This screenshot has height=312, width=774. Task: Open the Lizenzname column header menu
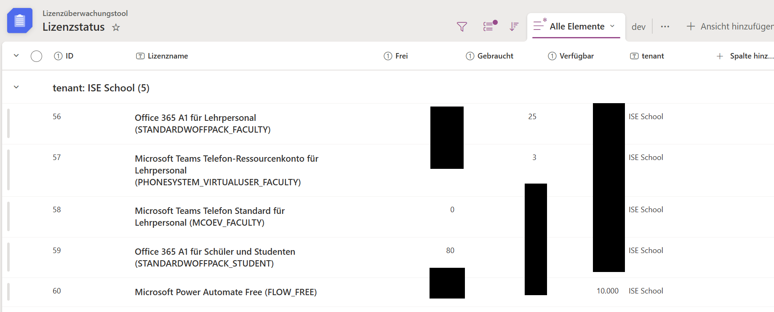coord(162,56)
